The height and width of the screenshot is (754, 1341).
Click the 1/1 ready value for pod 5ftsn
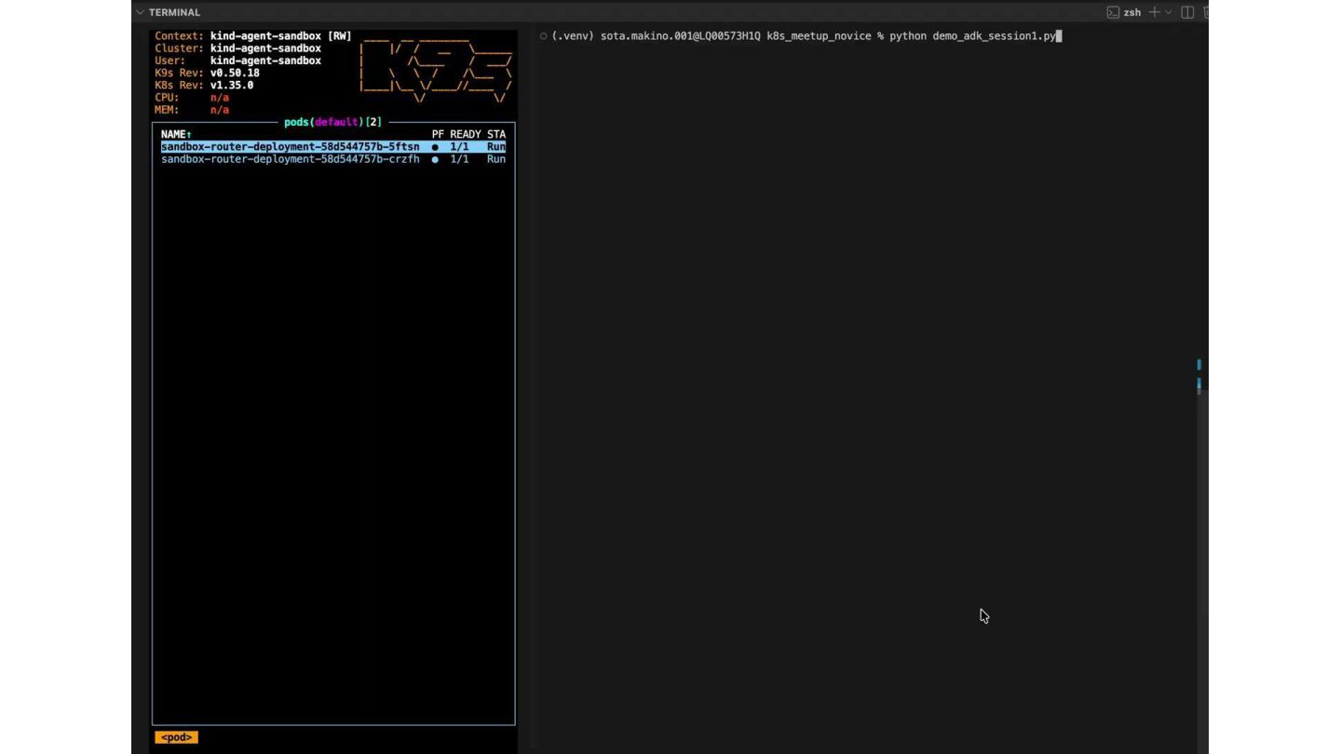click(459, 147)
